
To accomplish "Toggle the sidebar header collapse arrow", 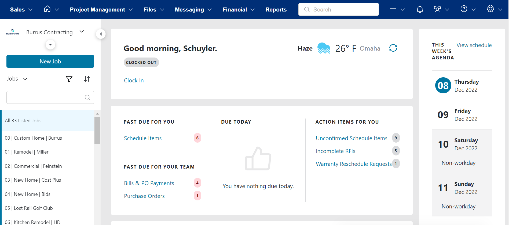I will [x=50, y=45].
